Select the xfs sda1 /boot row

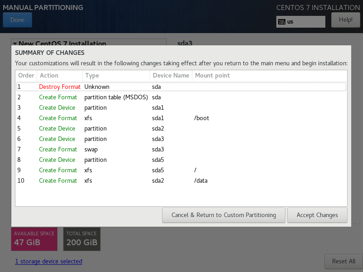pos(181,118)
